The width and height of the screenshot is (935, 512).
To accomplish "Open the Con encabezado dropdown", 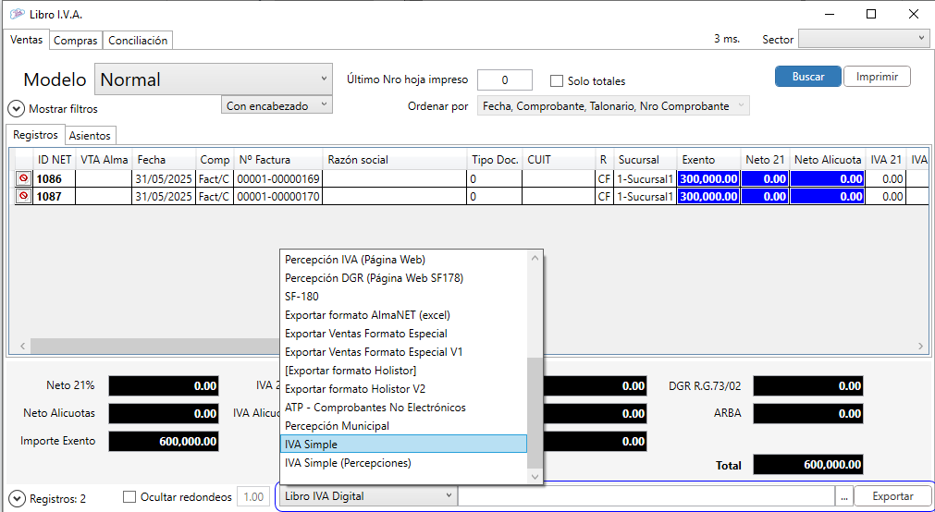I will click(x=277, y=105).
